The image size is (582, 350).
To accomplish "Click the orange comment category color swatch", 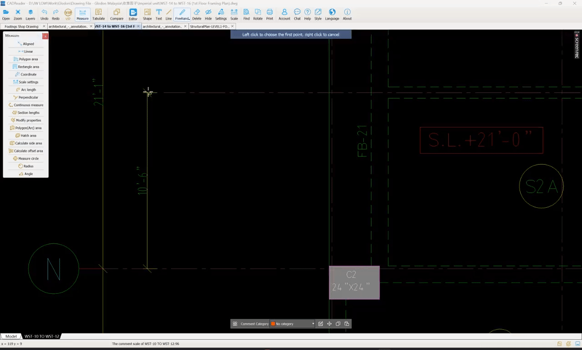I will 273,324.
